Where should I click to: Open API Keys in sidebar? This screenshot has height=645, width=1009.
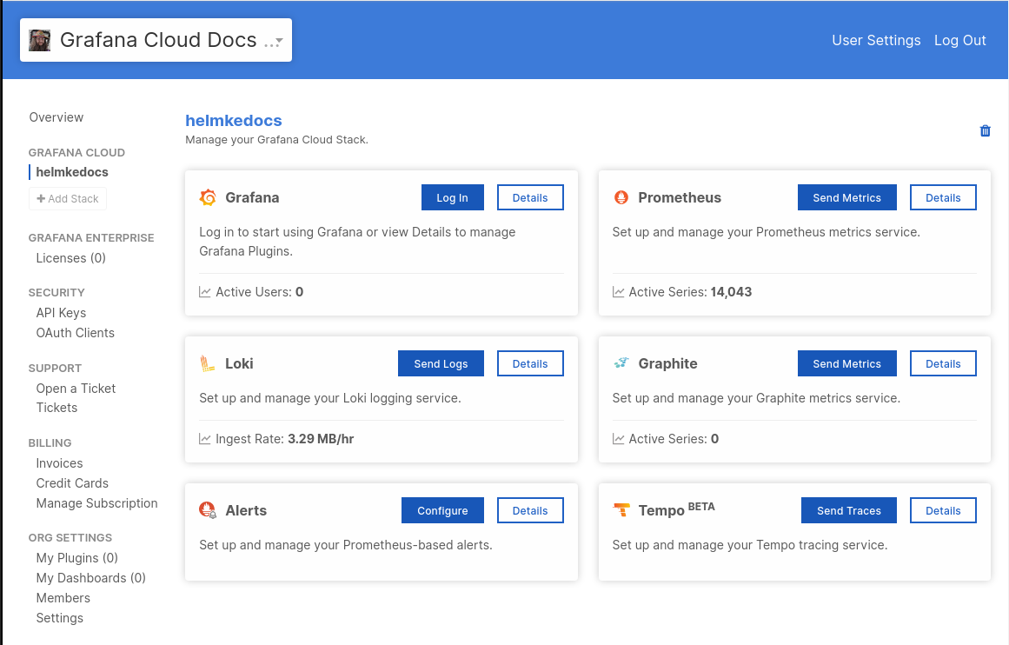61,313
